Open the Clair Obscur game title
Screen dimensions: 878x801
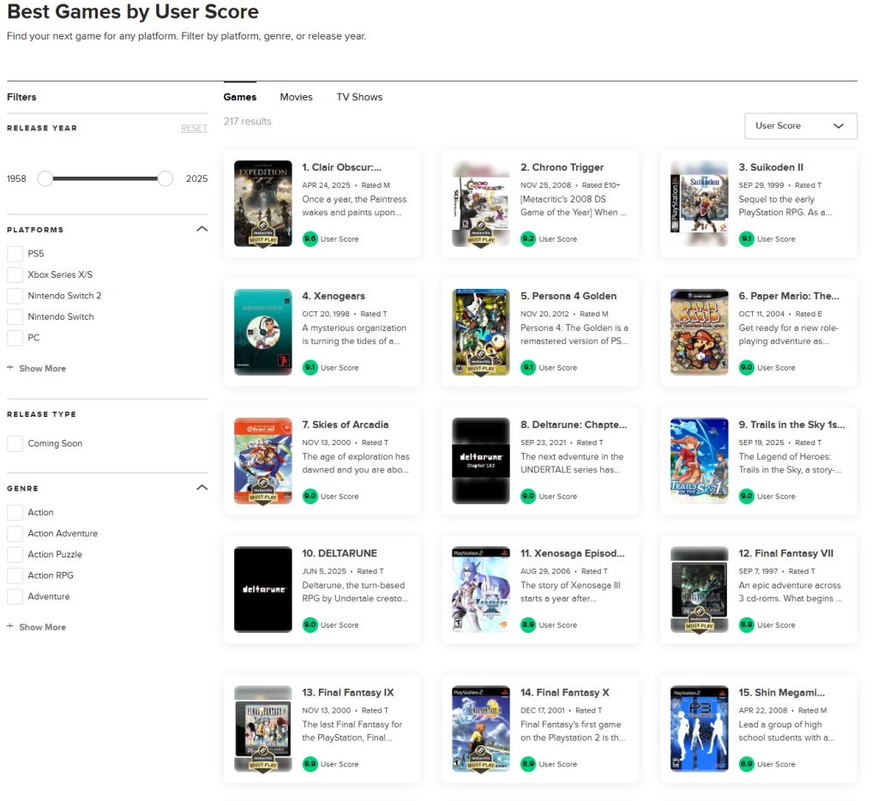pyautogui.click(x=341, y=167)
